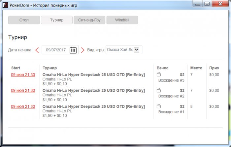Viewport: 231px width, 147px height.
Task: Go to previous date with left arrow
Action: 37,50
